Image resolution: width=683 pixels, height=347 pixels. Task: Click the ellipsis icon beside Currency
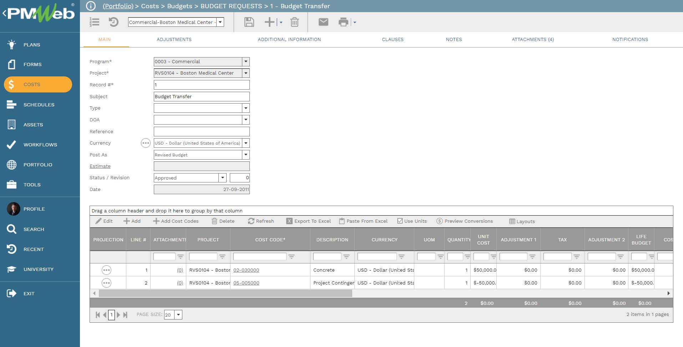point(146,143)
